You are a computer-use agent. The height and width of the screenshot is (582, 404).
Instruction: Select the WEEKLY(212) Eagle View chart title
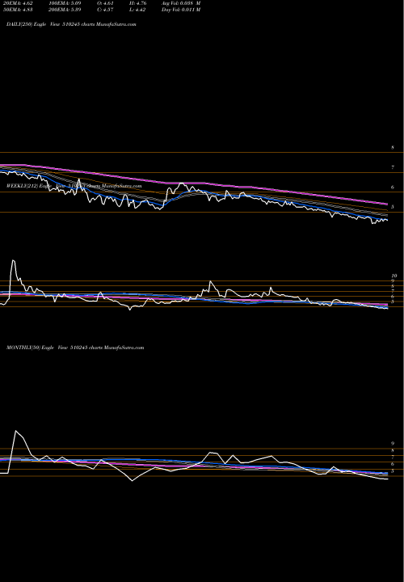pyautogui.click(x=74, y=186)
